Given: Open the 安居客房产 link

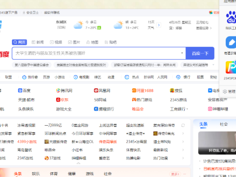Looking at the screenshot, I should (218, 100).
